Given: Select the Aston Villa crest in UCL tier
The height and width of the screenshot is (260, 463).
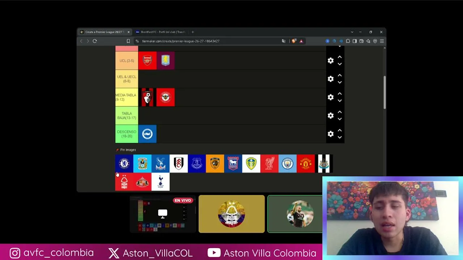Looking at the screenshot, I should pos(165,61).
